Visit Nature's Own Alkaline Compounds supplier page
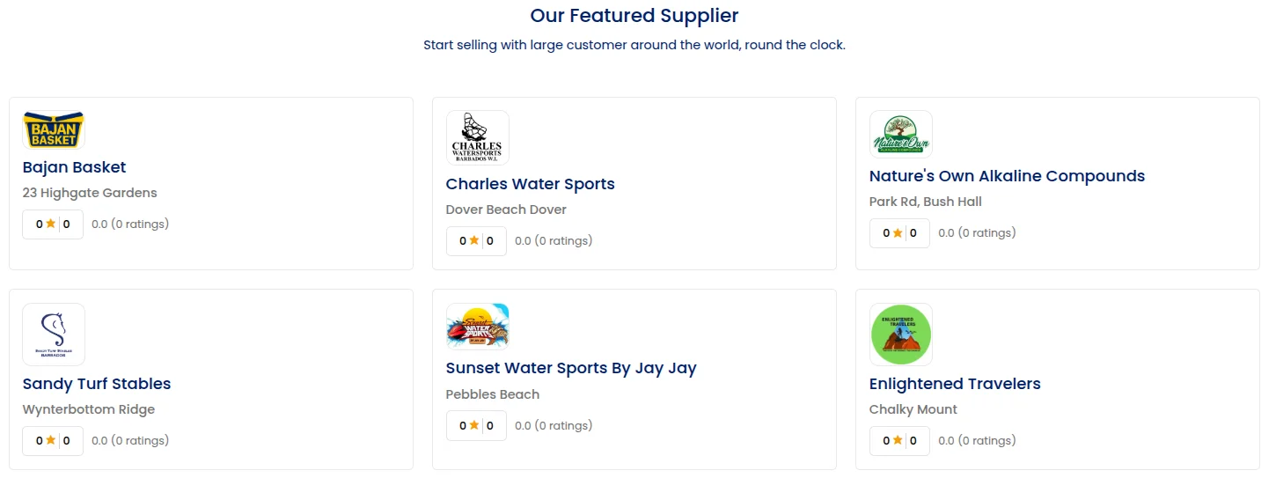The image size is (1276, 478). coord(1008,176)
